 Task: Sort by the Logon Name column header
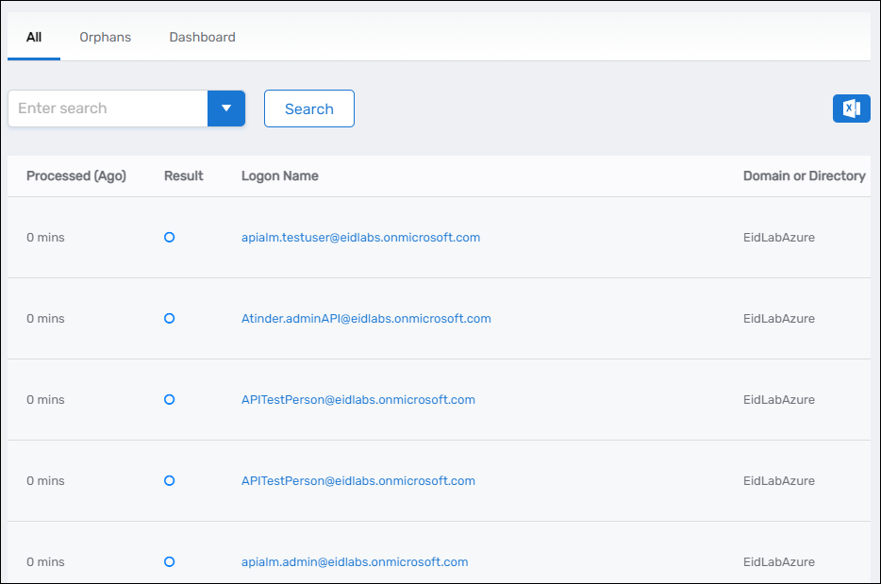point(279,176)
